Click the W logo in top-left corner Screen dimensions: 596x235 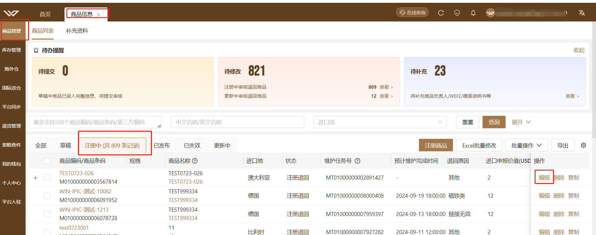tap(11, 13)
